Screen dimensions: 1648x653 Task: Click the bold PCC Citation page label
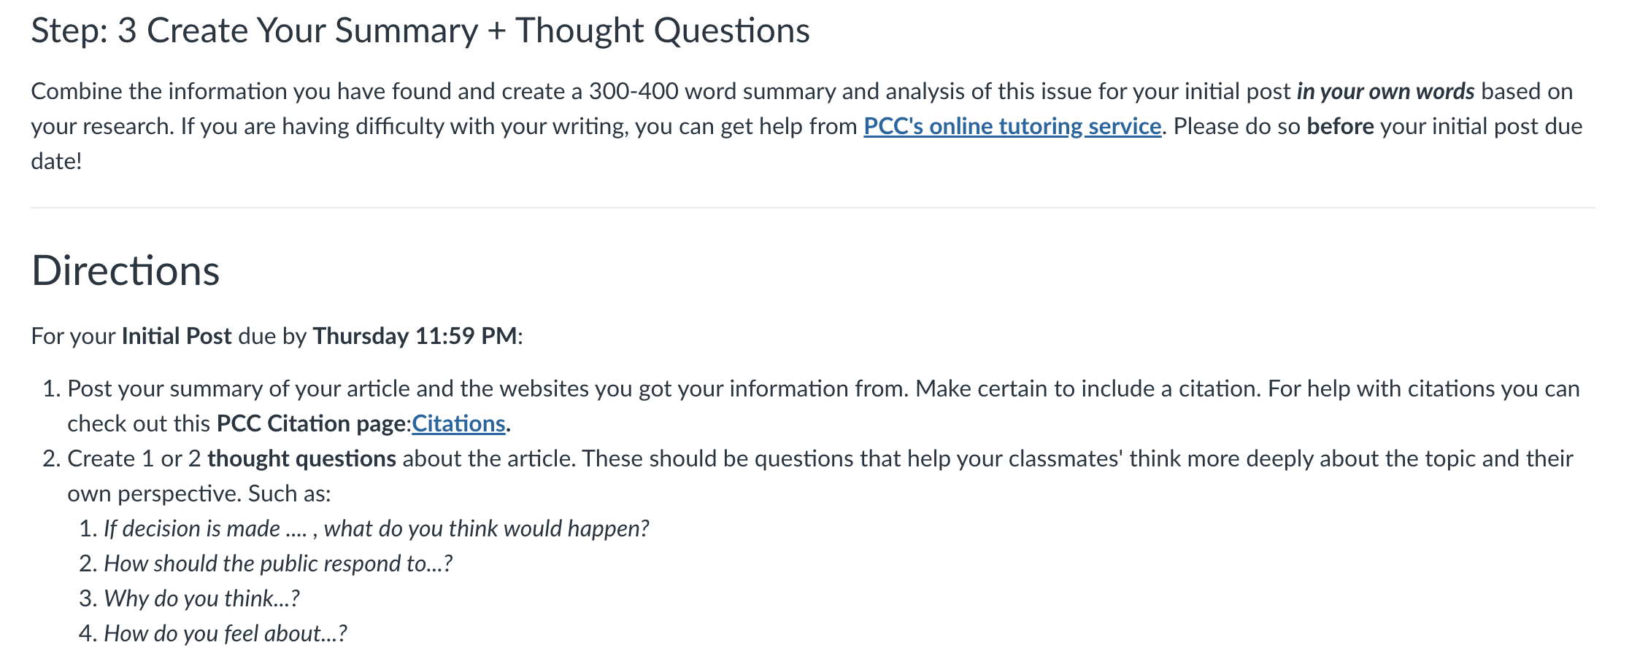click(x=314, y=424)
